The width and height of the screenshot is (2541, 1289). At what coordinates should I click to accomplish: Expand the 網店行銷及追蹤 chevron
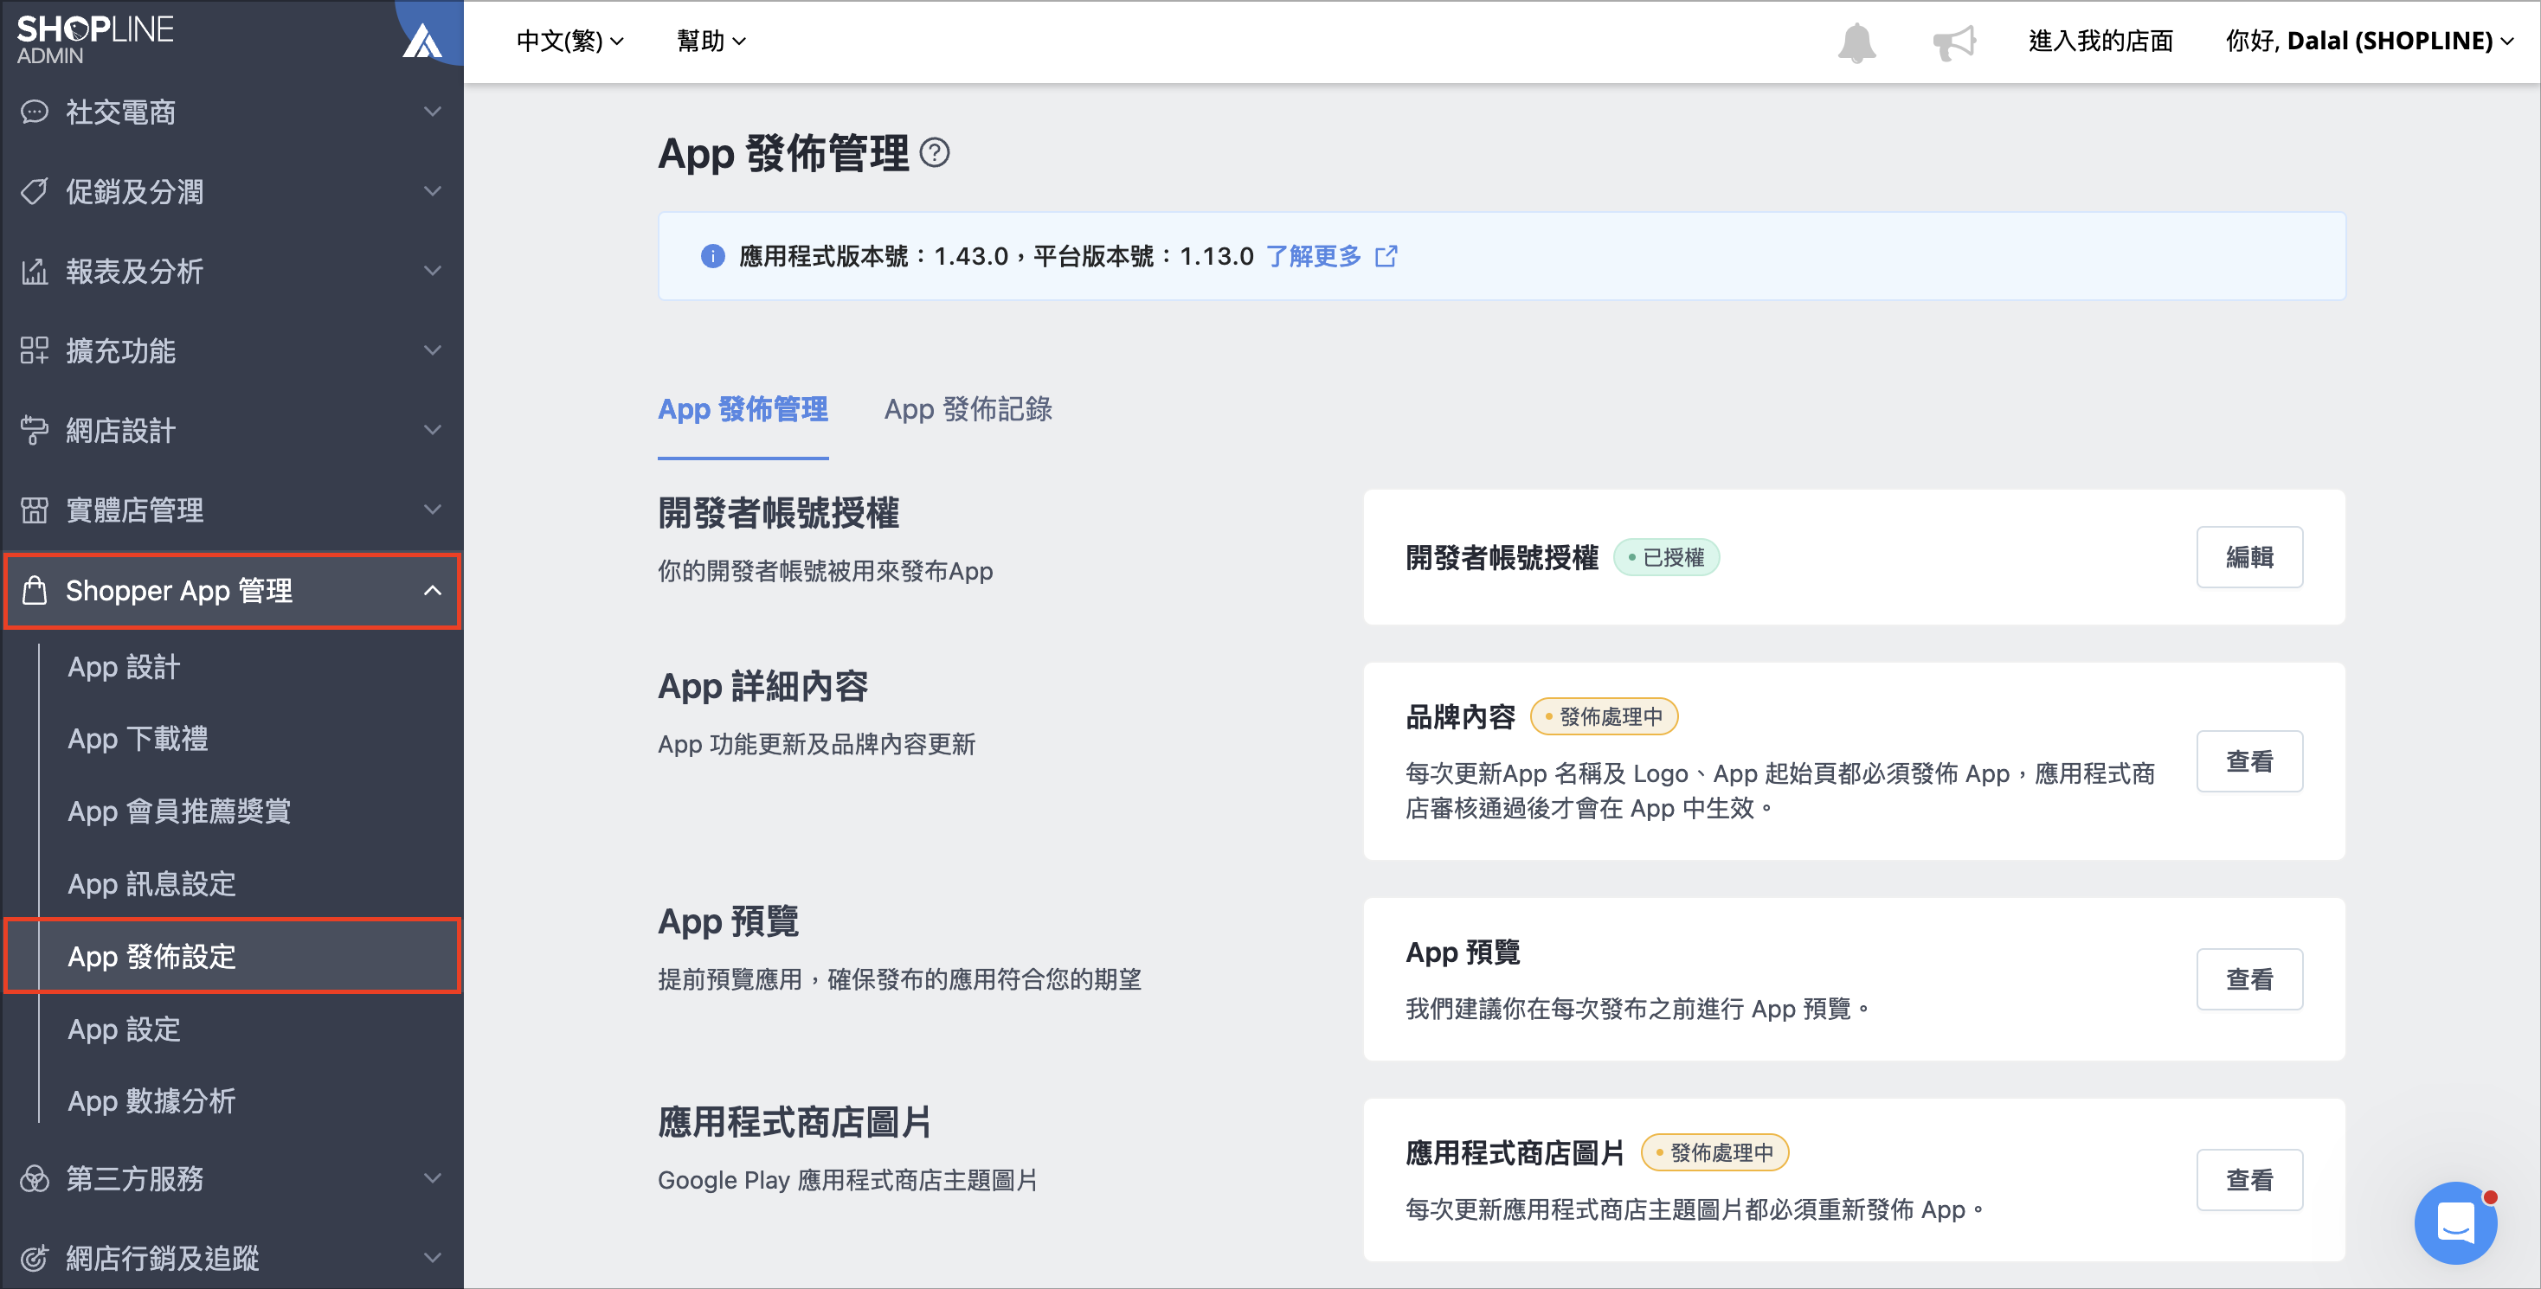432,1258
